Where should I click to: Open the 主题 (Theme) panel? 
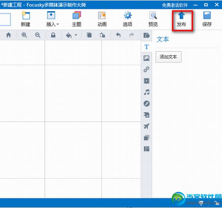point(77,19)
